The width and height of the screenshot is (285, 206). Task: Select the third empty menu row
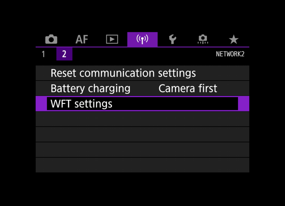click(142, 150)
